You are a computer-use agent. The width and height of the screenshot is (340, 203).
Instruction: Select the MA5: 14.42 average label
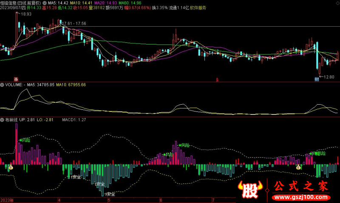coord(58,3)
